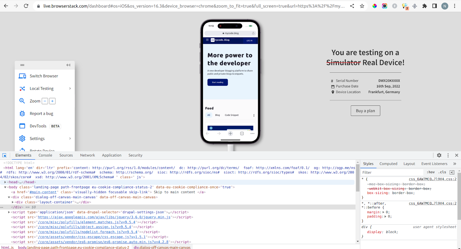Open first css_6AW7MCQ stylesheet link

click(x=432, y=179)
